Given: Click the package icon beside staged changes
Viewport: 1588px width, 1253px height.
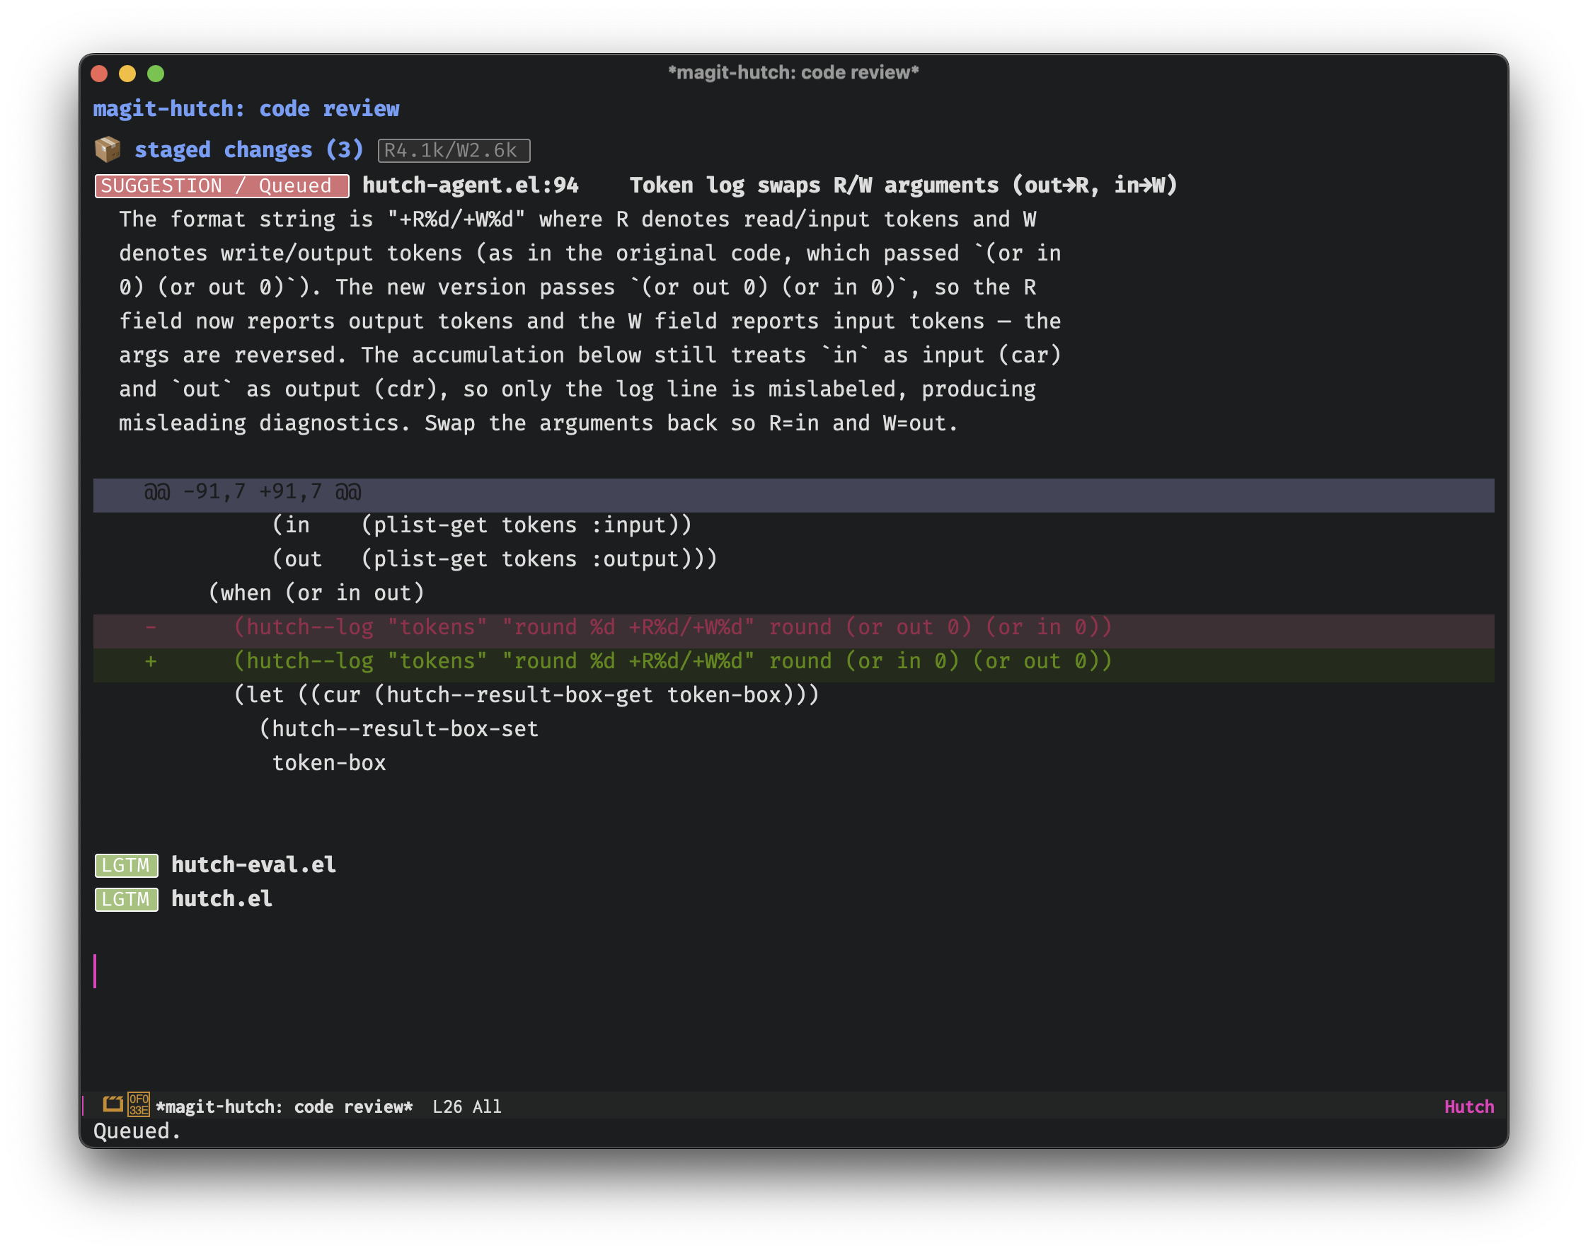Looking at the screenshot, I should coord(107,149).
